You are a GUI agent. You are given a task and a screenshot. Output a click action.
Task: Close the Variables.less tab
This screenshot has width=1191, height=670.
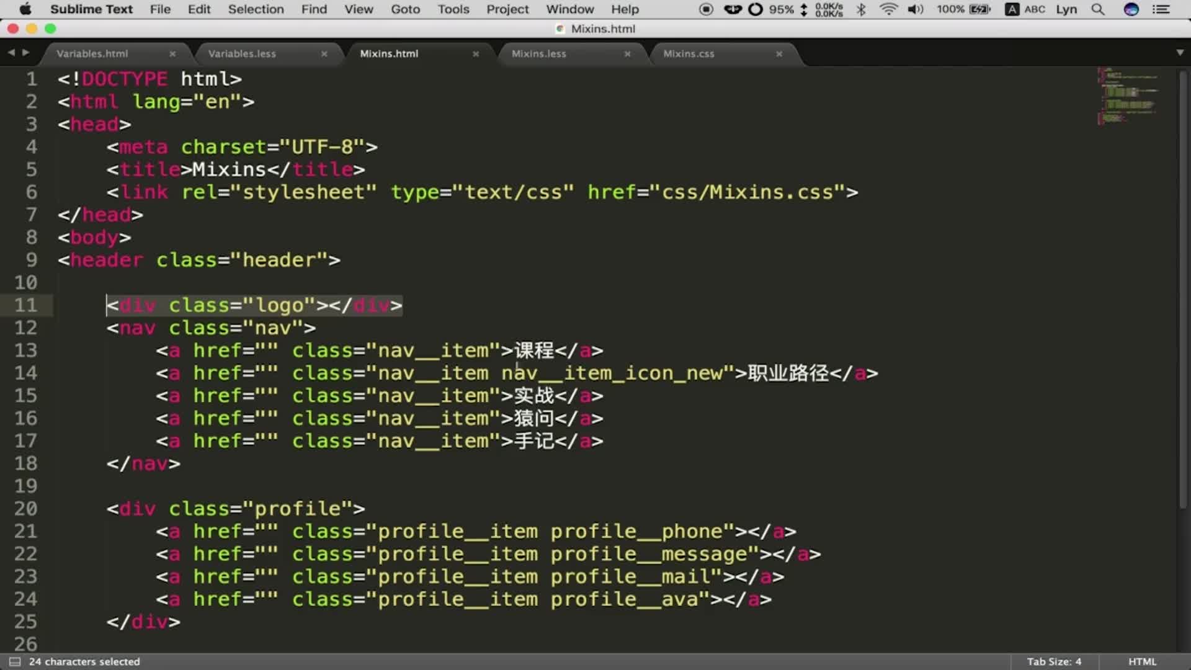click(323, 53)
